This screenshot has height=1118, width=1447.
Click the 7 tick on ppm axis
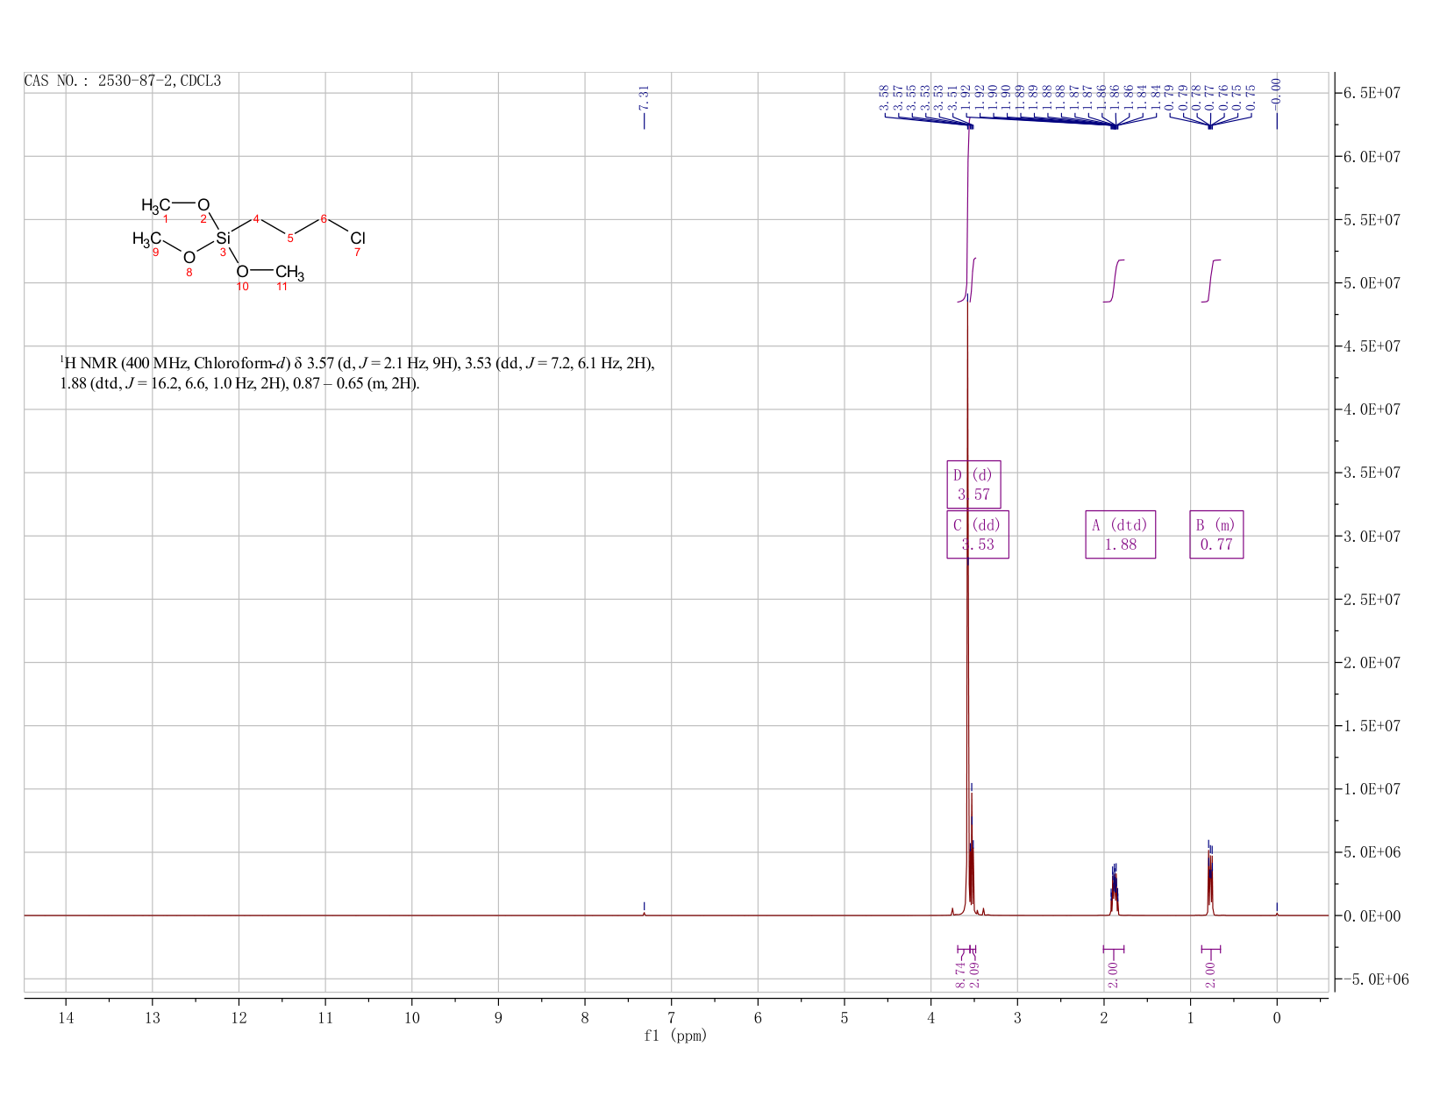click(x=672, y=1017)
